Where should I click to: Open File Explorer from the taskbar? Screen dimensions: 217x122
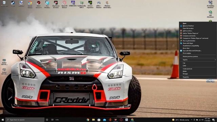[94, 120]
